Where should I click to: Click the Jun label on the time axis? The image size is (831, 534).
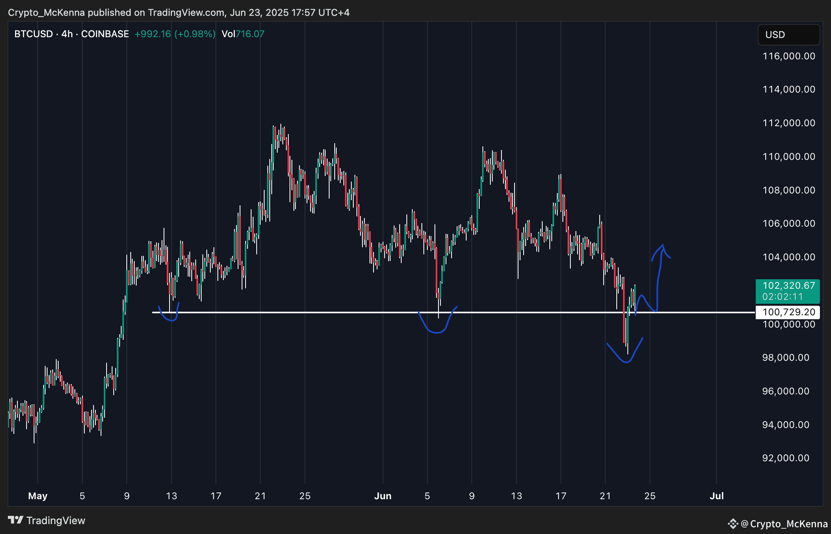pos(383,496)
